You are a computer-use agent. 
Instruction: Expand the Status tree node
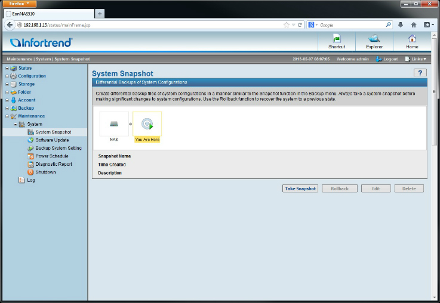[7, 68]
